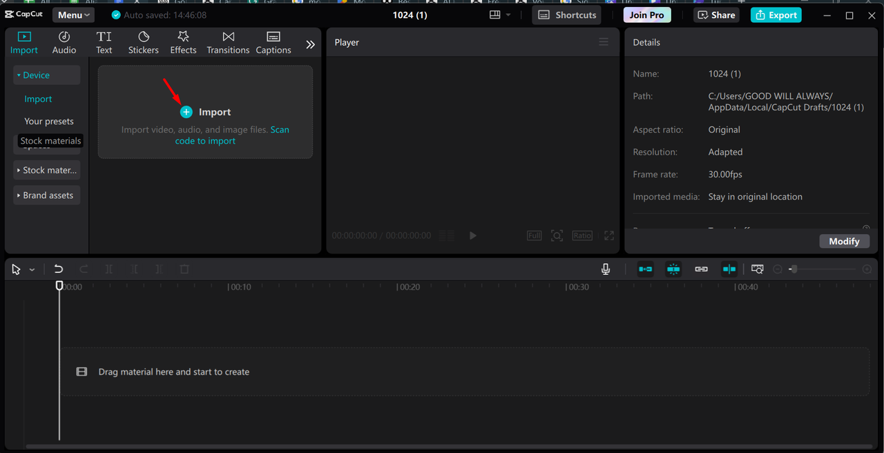Select the Import media tab
The width and height of the screenshot is (884, 453).
(x=24, y=43)
